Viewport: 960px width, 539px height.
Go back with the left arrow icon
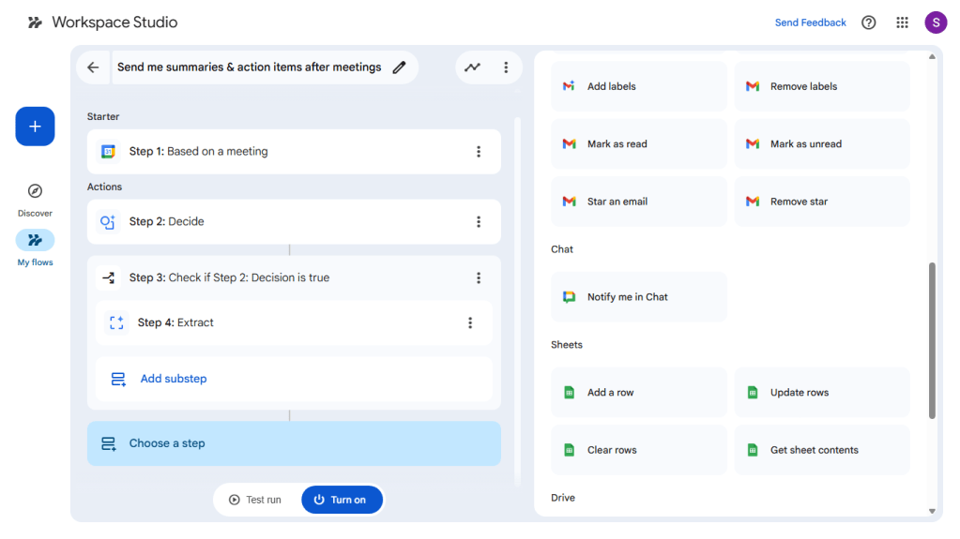point(93,67)
